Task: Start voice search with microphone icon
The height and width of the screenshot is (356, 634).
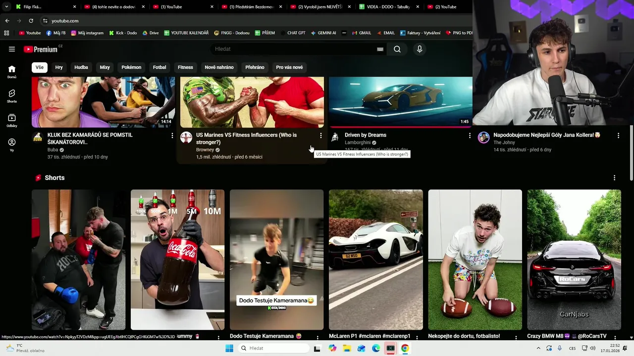Action: click(420, 49)
